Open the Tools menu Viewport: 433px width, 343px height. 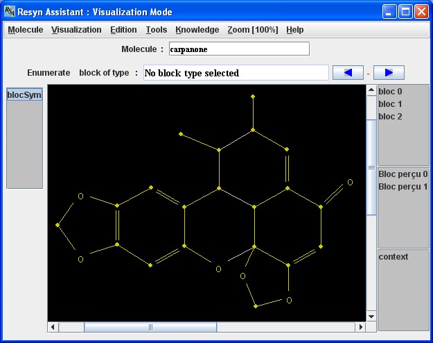pyautogui.click(x=157, y=30)
